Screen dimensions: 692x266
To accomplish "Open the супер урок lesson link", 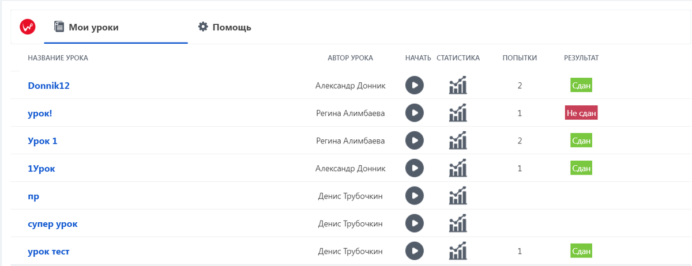I will tap(52, 224).
